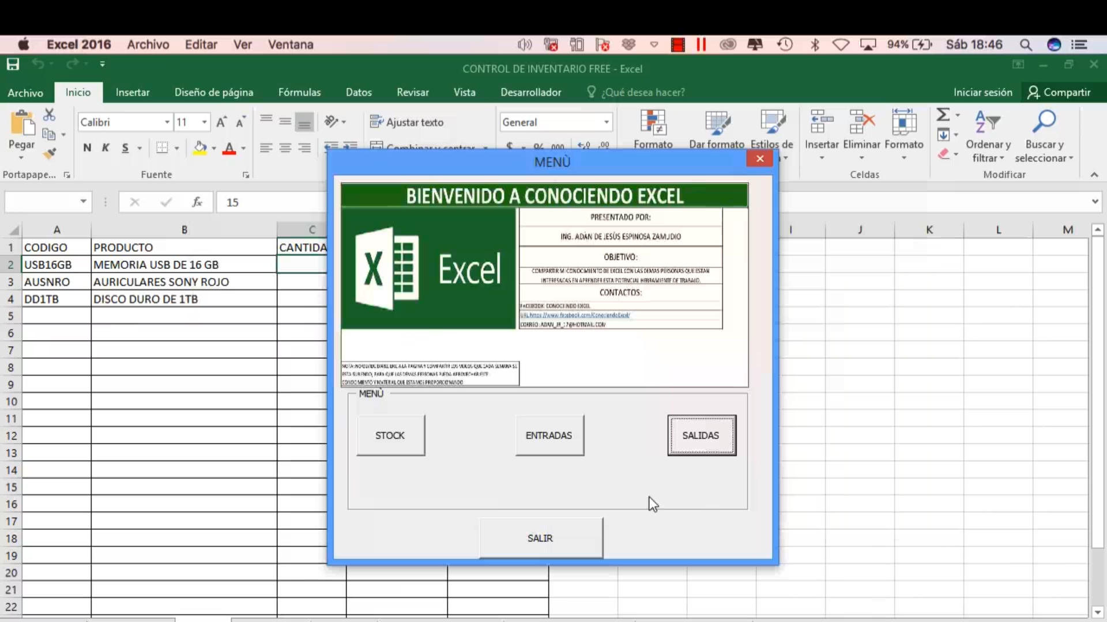Click the Spotlight search icon in menu bar
The height and width of the screenshot is (622, 1107).
click(1026, 44)
